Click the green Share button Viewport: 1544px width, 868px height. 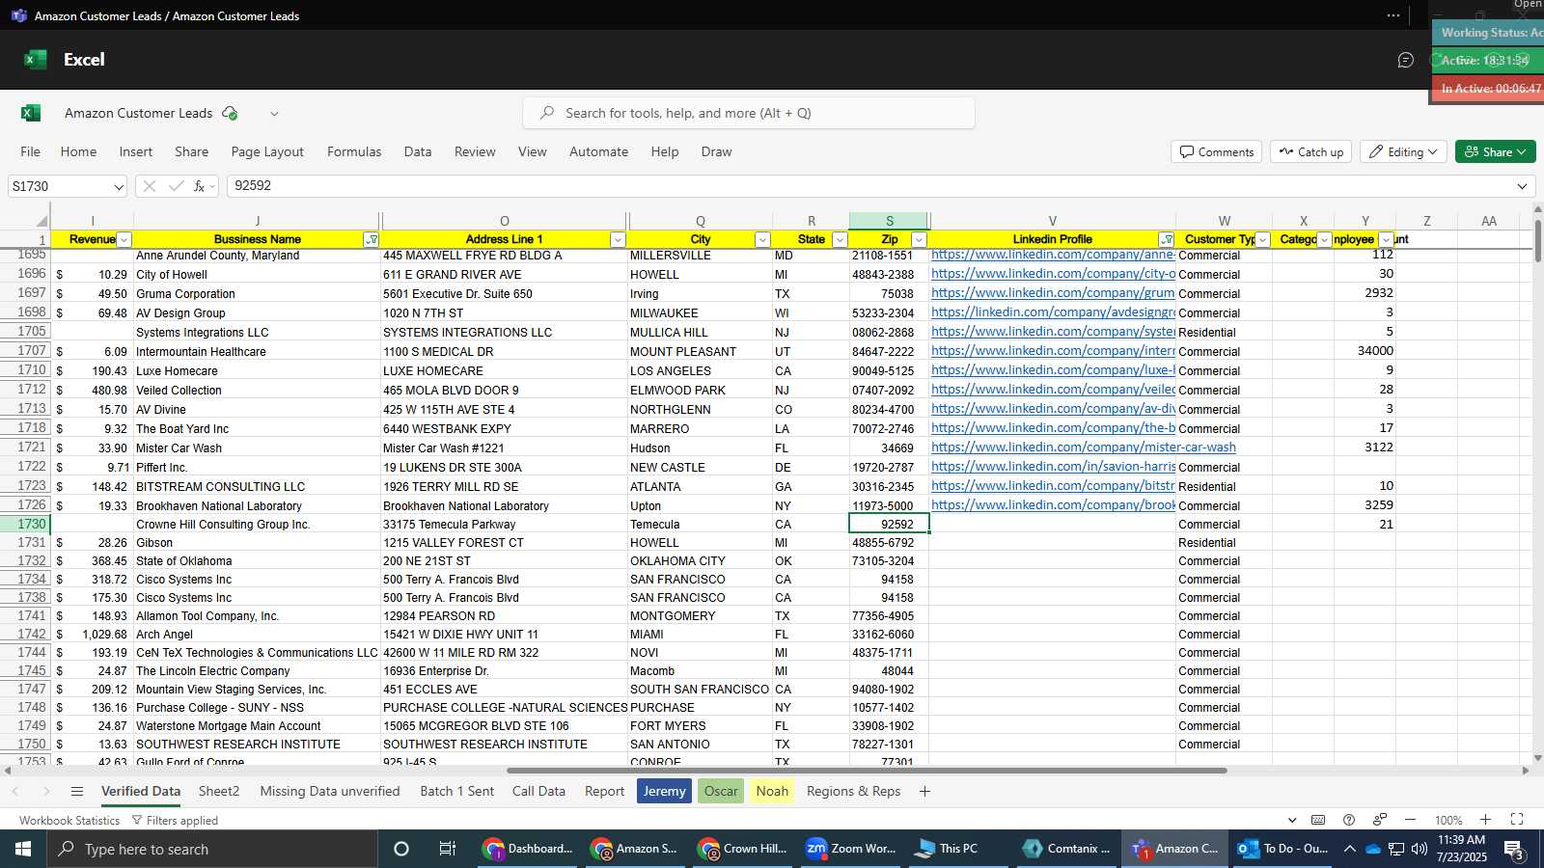[x=1495, y=151]
